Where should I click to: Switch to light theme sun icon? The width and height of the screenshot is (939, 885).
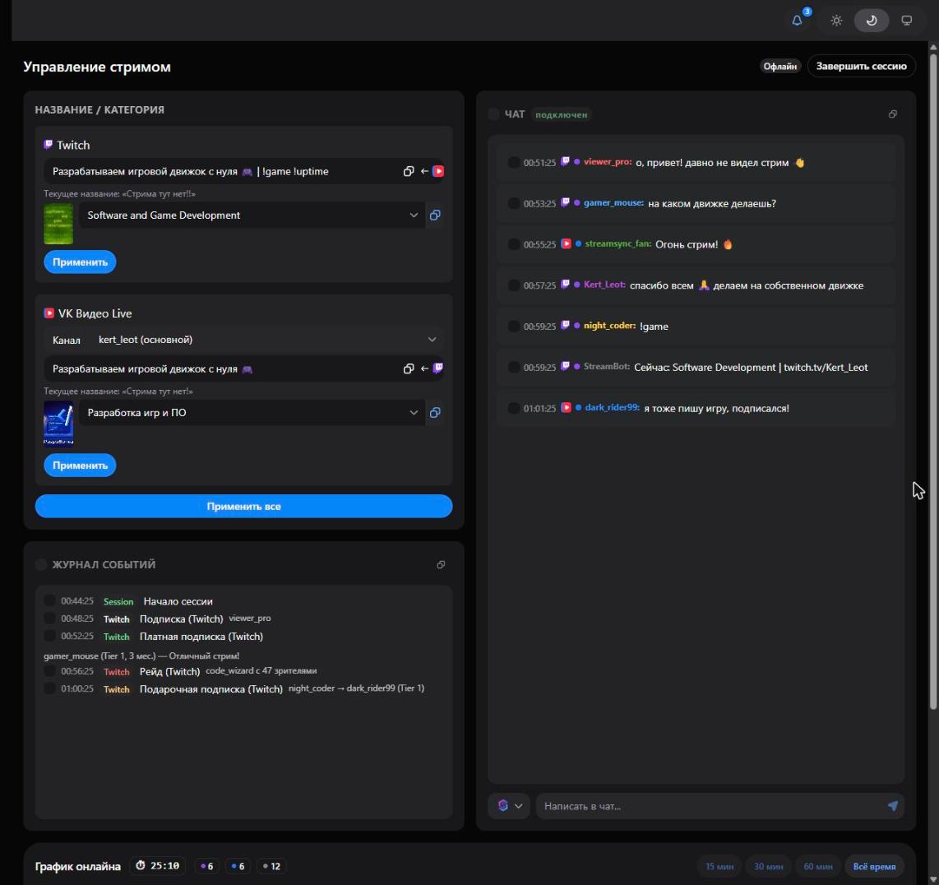point(836,21)
